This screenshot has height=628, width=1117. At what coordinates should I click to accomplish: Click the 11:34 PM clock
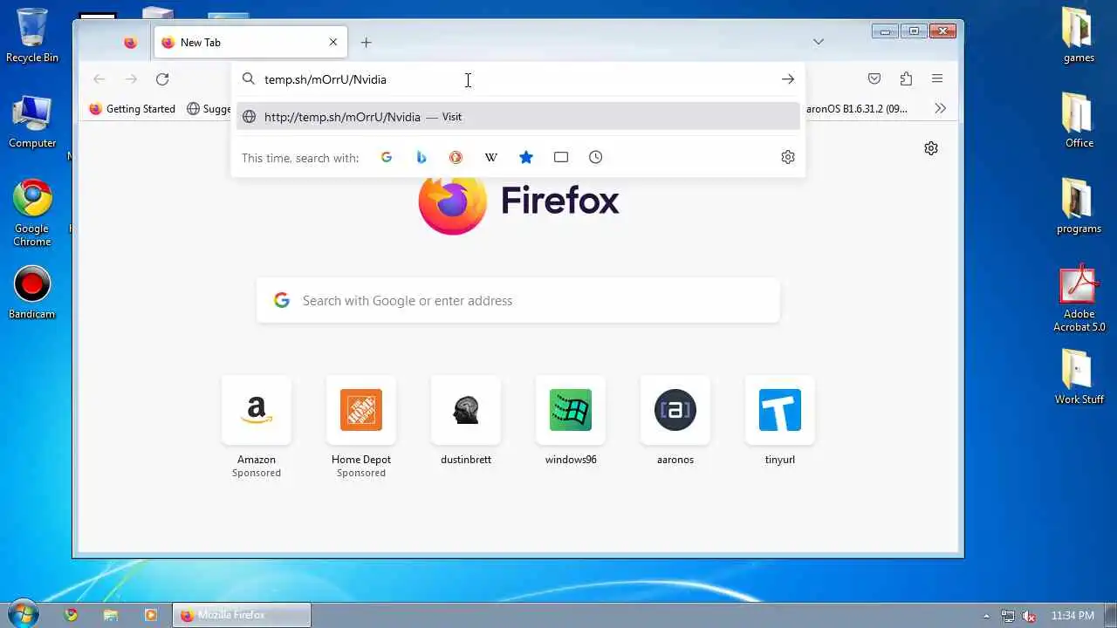click(1072, 616)
